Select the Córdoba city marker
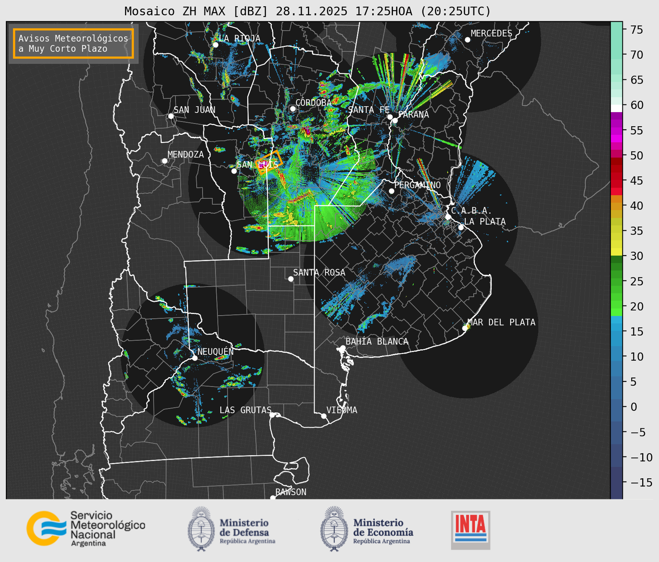This screenshot has height=562, width=659. (293, 109)
